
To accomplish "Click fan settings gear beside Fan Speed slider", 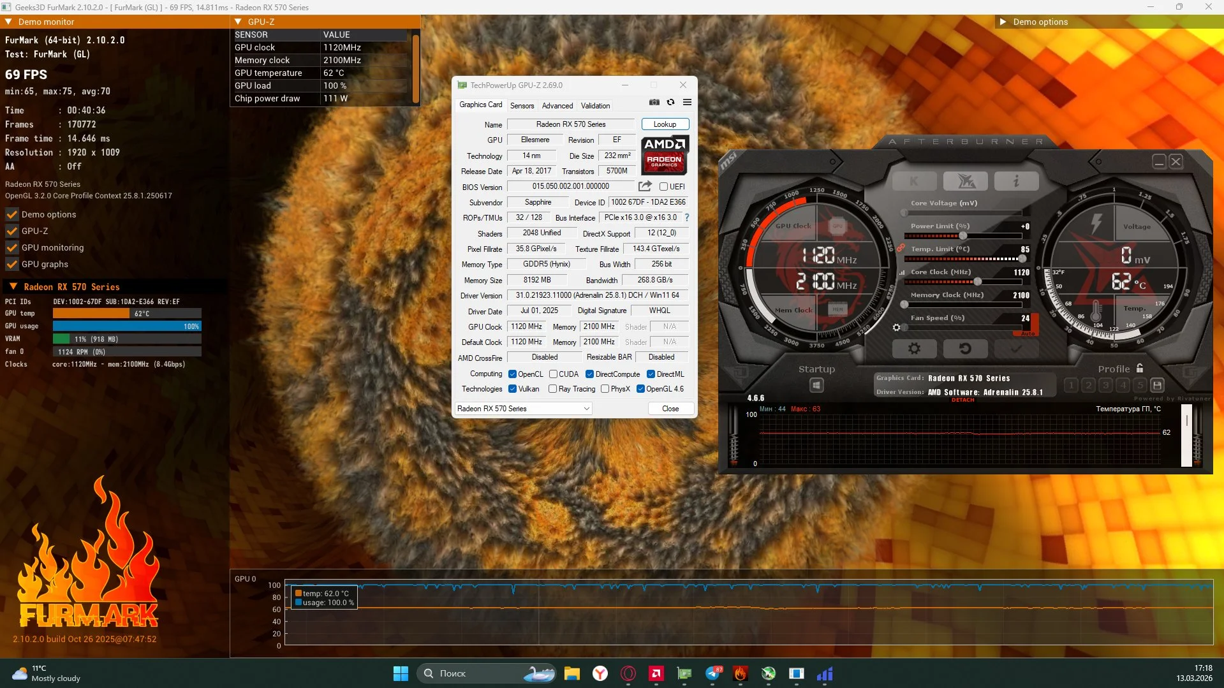I will [x=897, y=327].
